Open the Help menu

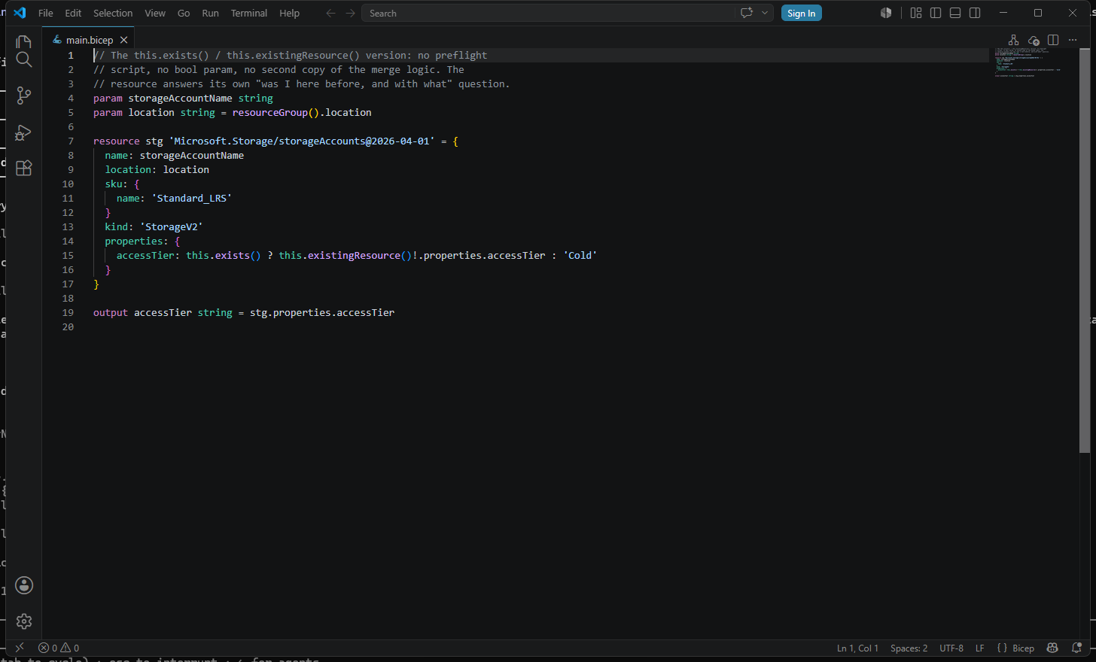pyautogui.click(x=289, y=13)
